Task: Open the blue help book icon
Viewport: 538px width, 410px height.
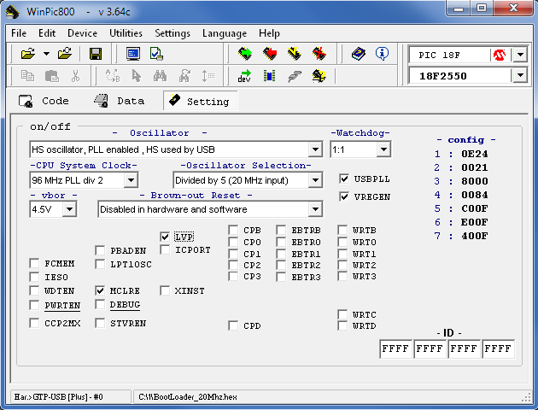Action: (359, 54)
